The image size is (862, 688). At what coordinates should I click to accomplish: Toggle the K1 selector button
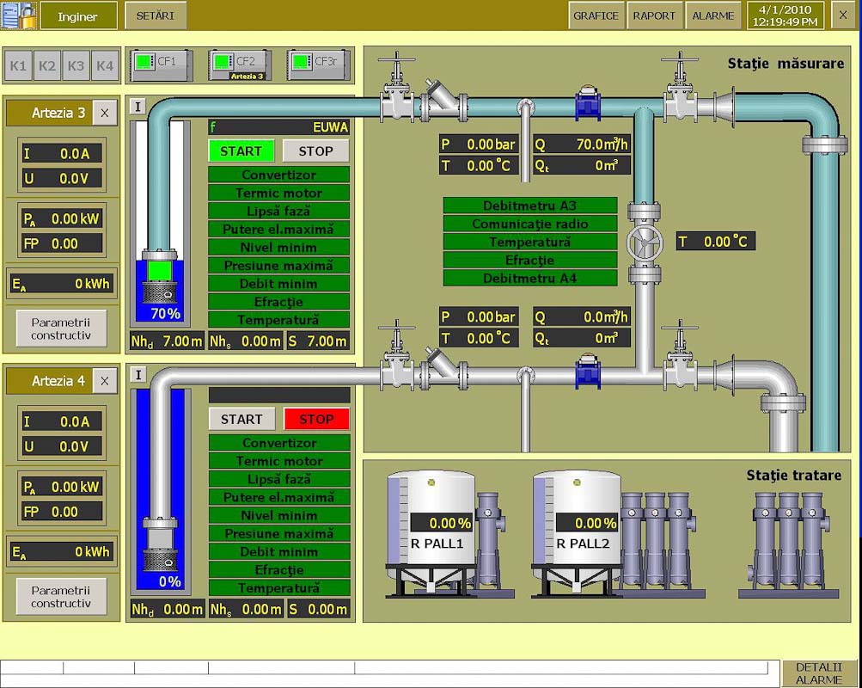tap(18, 65)
